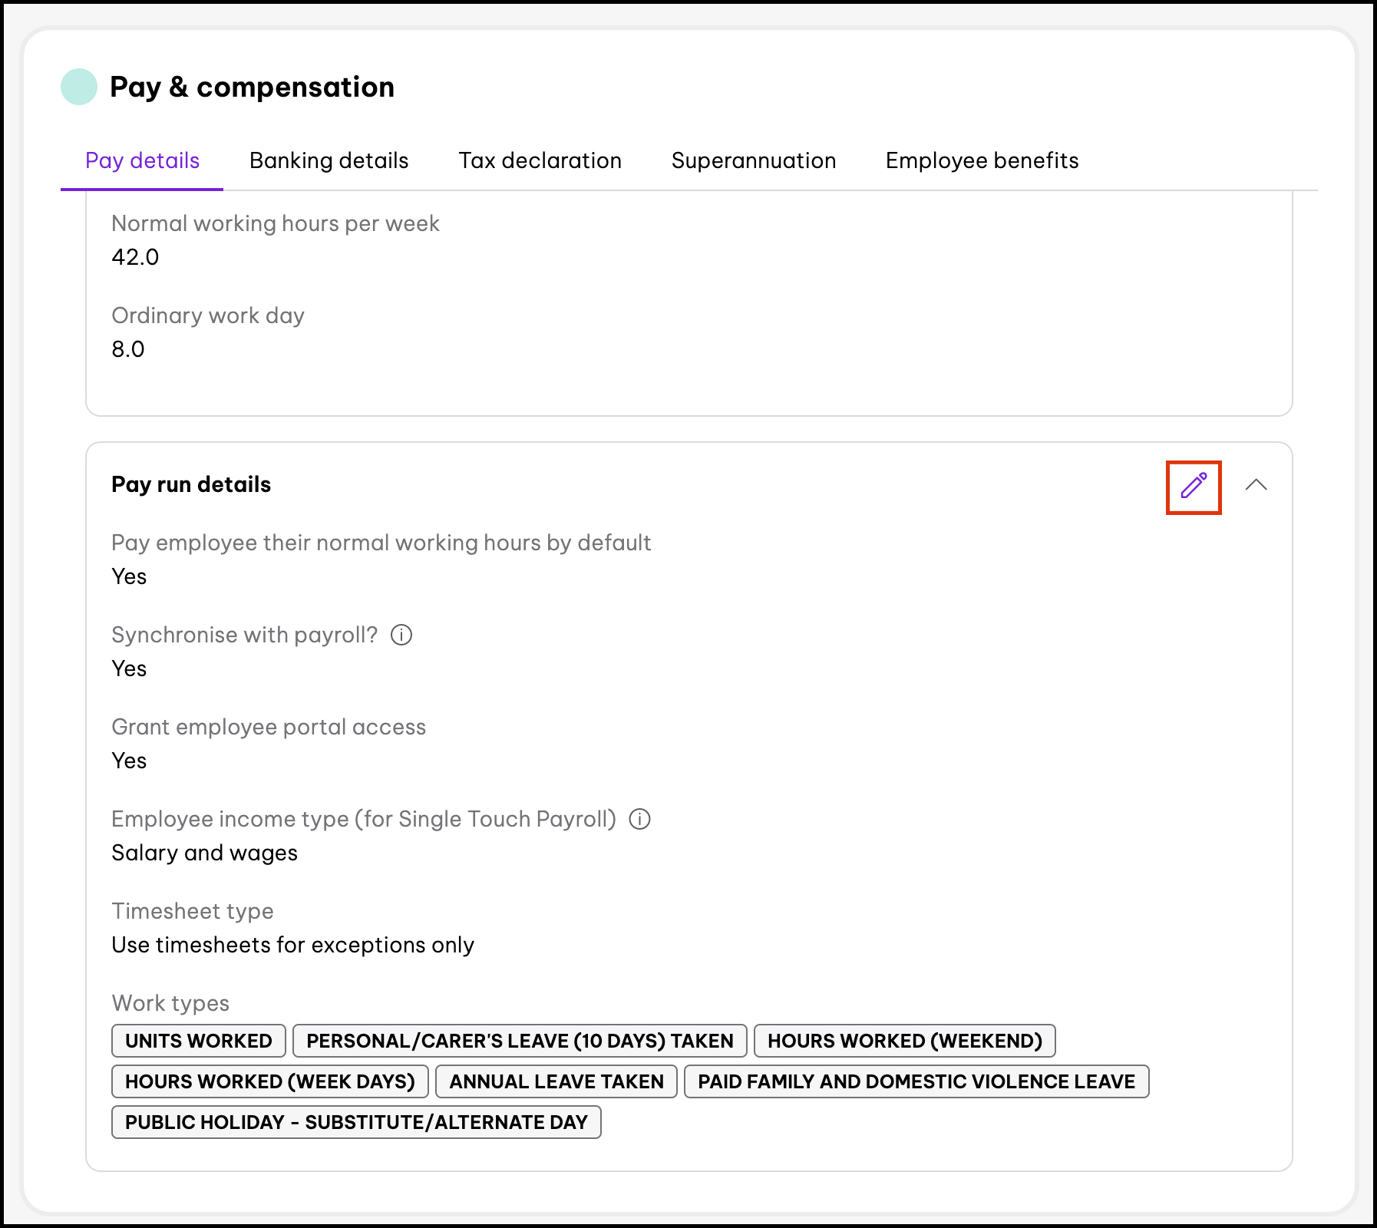Click the Public Holiday - Substitute/Alternate Day tag
The width and height of the screenshot is (1377, 1228).
(356, 1122)
